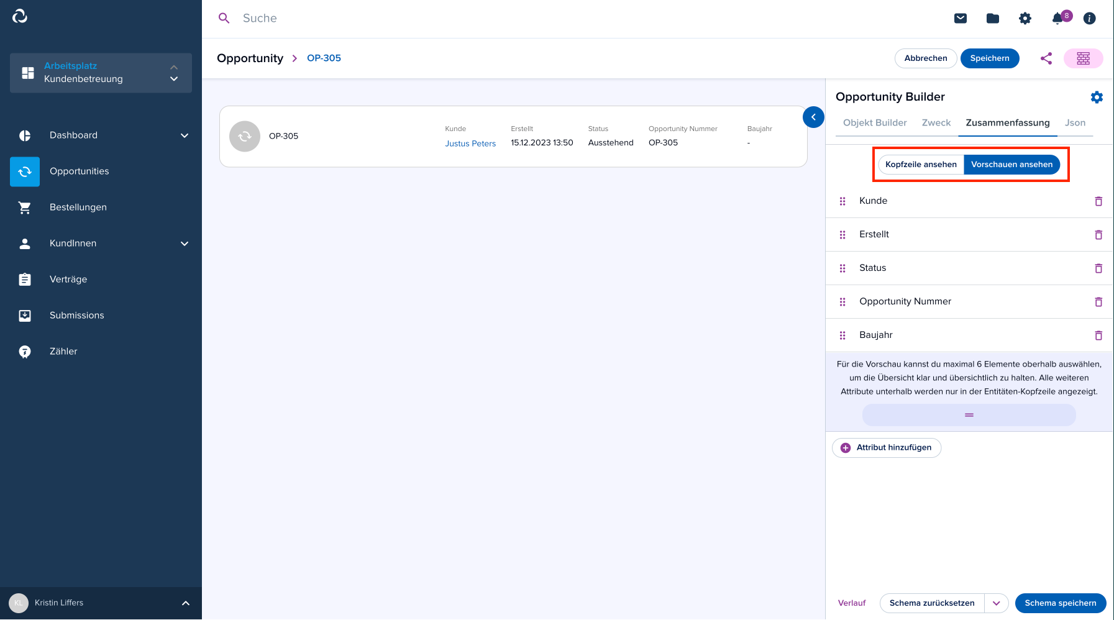The width and height of the screenshot is (1114, 620).
Task: Open settings gear in top bar
Action: pos(1025,19)
